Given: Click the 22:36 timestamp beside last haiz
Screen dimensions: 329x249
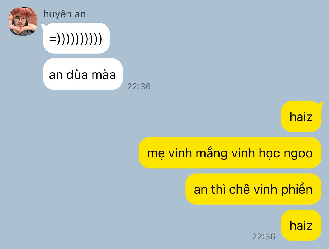Looking at the screenshot, I should coord(264,236).
